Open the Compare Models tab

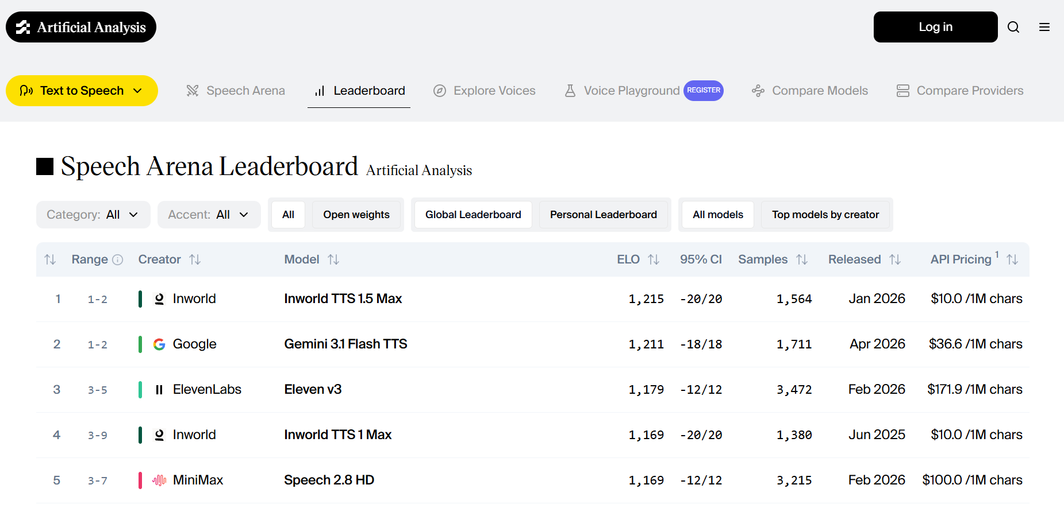(810, 91)
